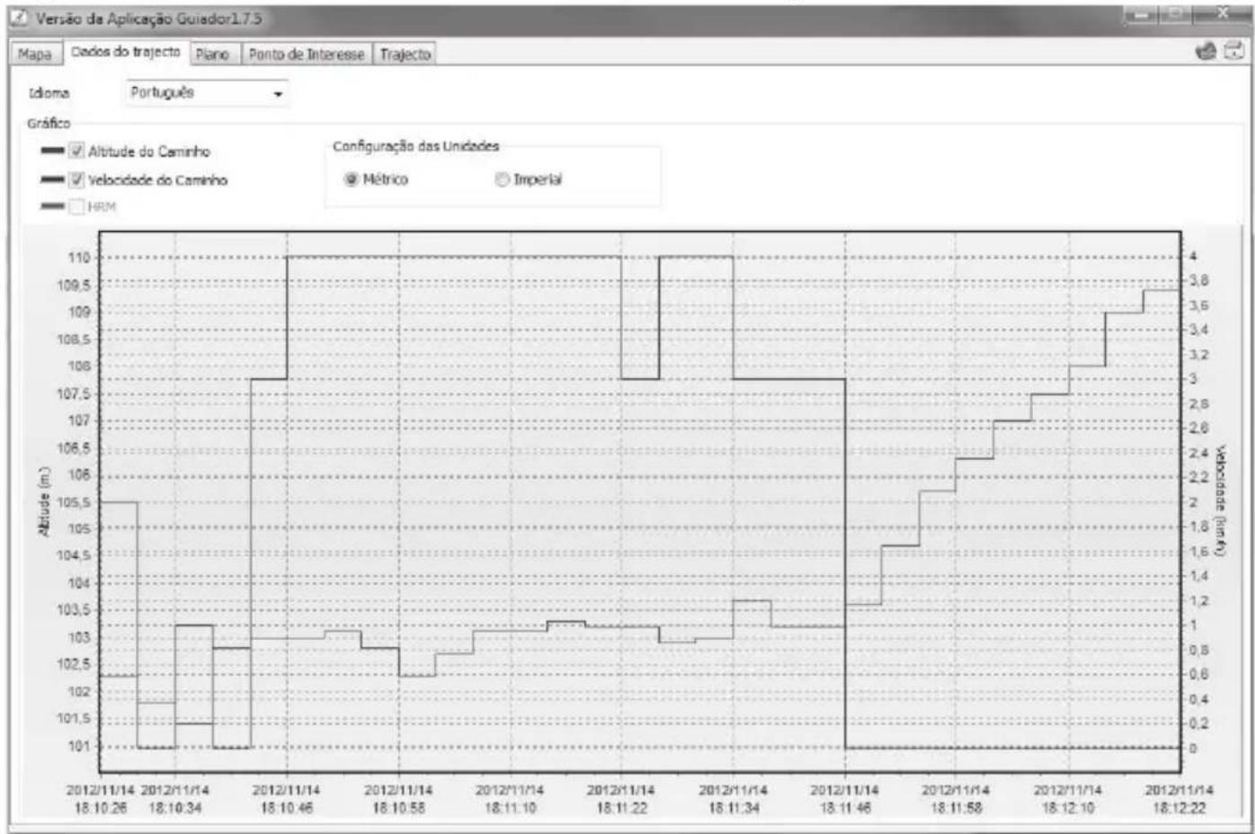Click the 18:10:58 time axis label
Image resolution: width=1255 pixels, height=834 pixels.
coord(398,799)
